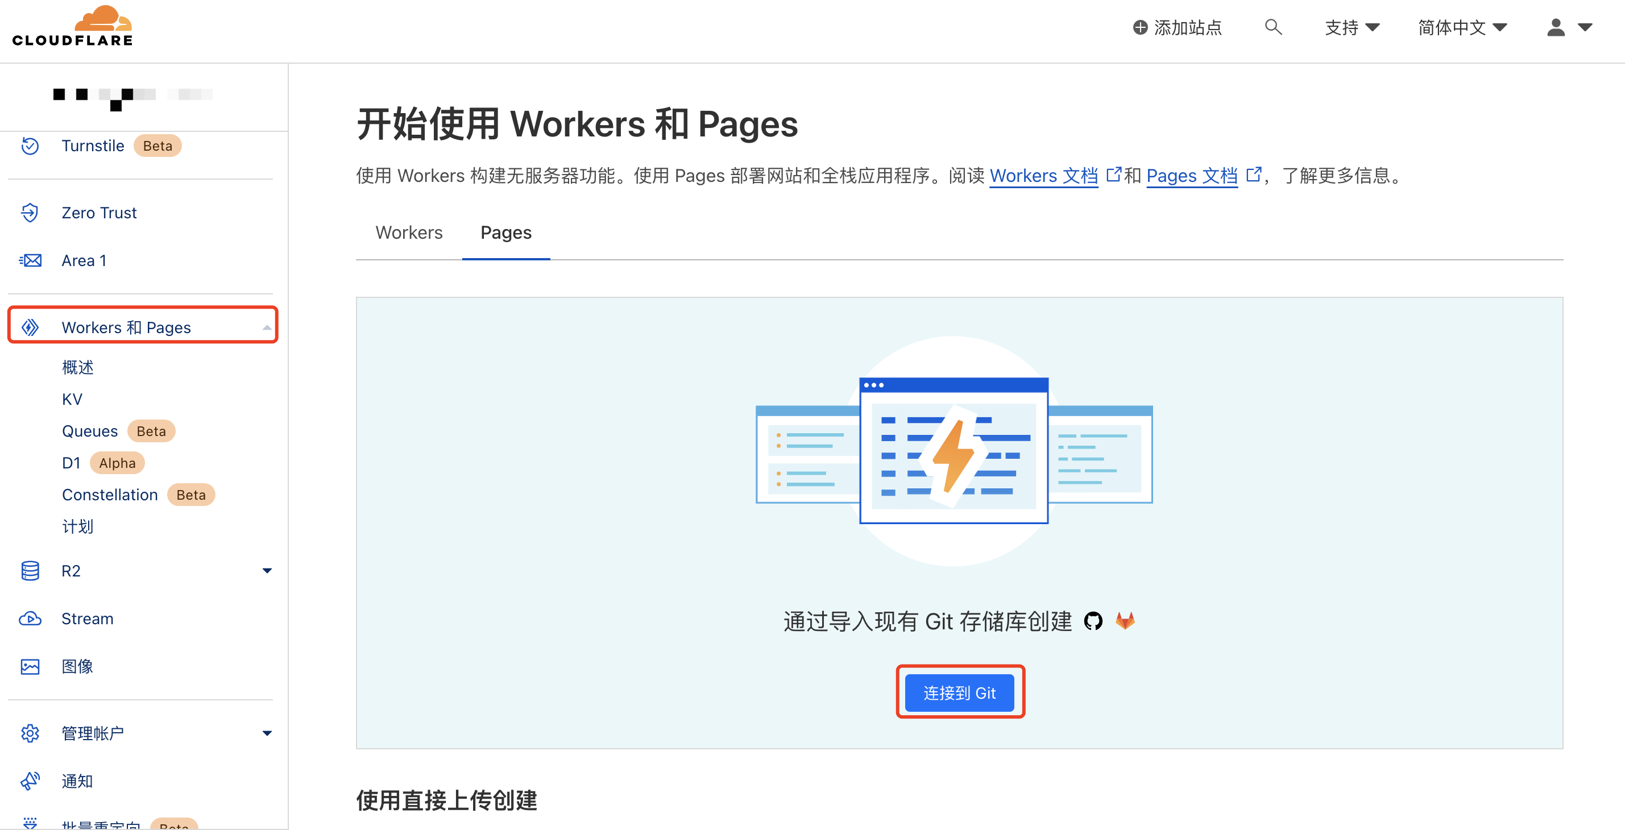The height and width of the screenshot is (830, 1625).
Task: Switch to the Workers tab
Action: point(409,233)
